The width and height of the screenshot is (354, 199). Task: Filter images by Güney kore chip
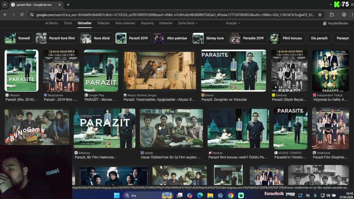point(210,38)
